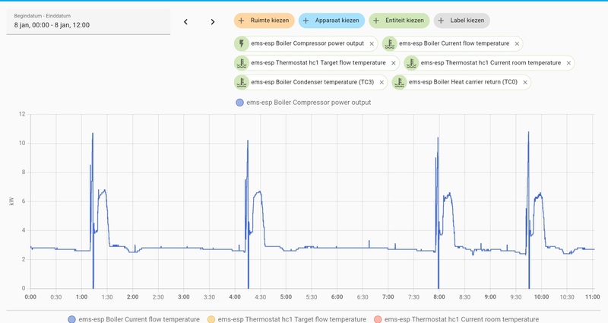Click blue swatch of Current flow temperature legend
The width and height of the screenshot is (608, 323).
[71, 319]
